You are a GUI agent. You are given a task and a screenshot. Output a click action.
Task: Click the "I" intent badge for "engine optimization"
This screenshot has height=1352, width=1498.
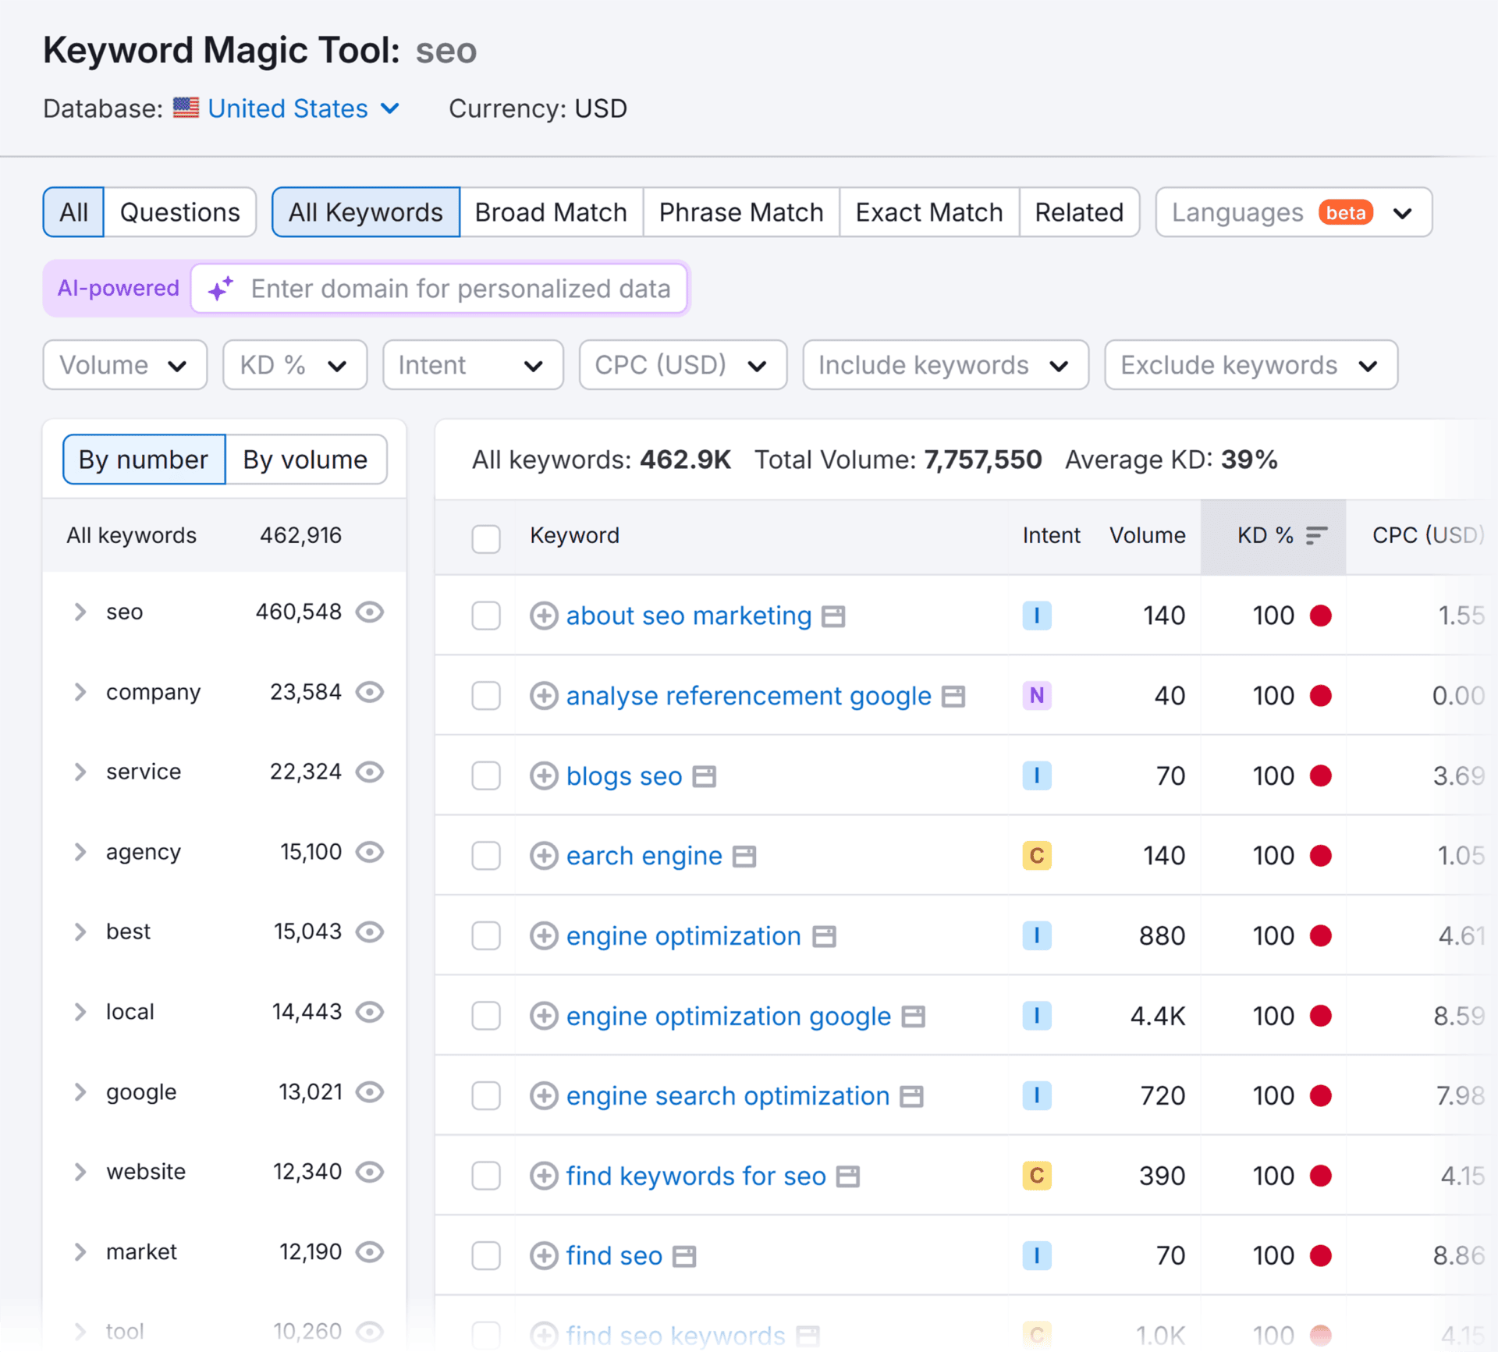[x=1036, y=935]
